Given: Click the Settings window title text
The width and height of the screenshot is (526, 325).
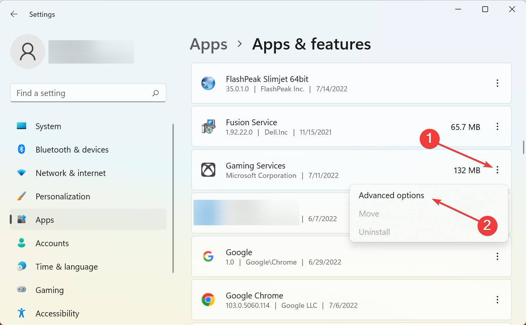Looking at the screenshot, I should tap(42, 14).
